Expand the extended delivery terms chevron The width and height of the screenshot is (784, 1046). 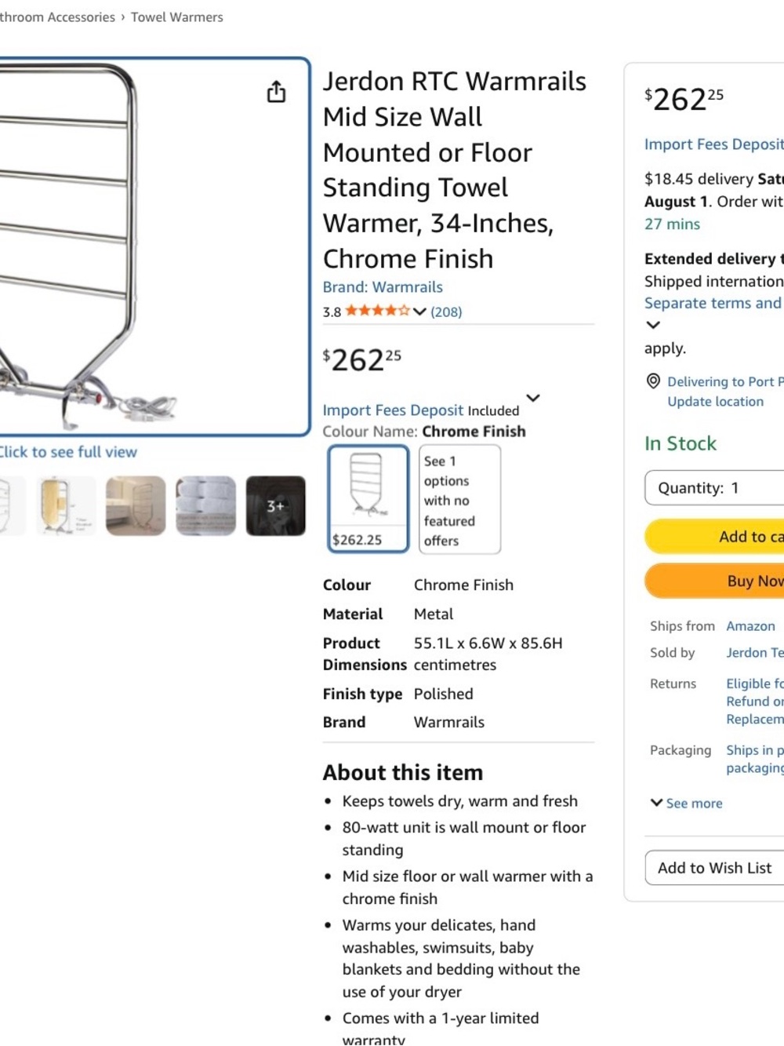point(653,325)
